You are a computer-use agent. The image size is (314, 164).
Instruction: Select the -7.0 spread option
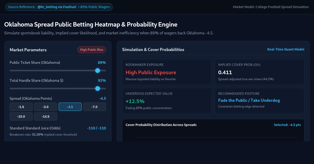pos(94,107)
